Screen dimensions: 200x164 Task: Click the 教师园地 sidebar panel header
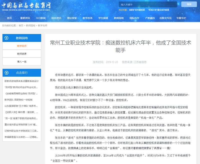(22, 38)
